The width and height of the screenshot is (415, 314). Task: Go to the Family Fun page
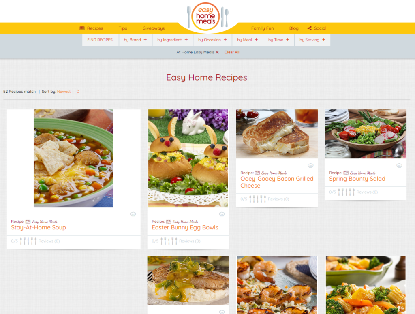262,28
